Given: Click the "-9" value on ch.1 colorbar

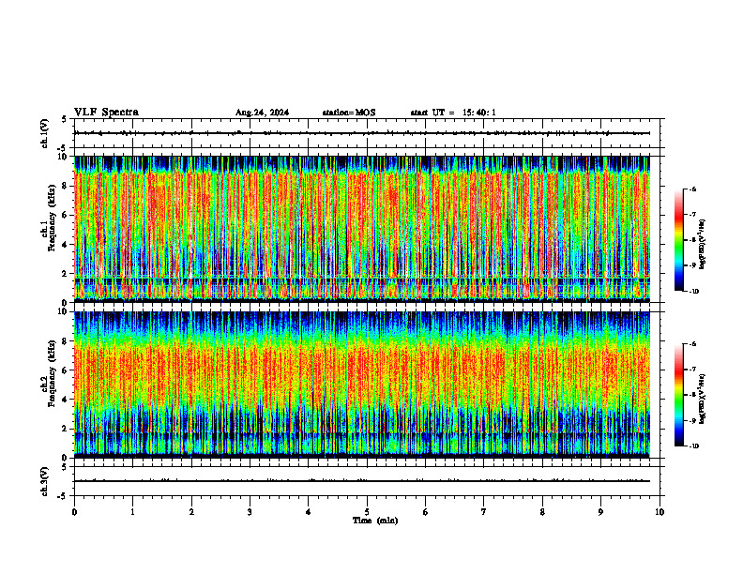Looking at the screenshot, I should coord(692,265).
